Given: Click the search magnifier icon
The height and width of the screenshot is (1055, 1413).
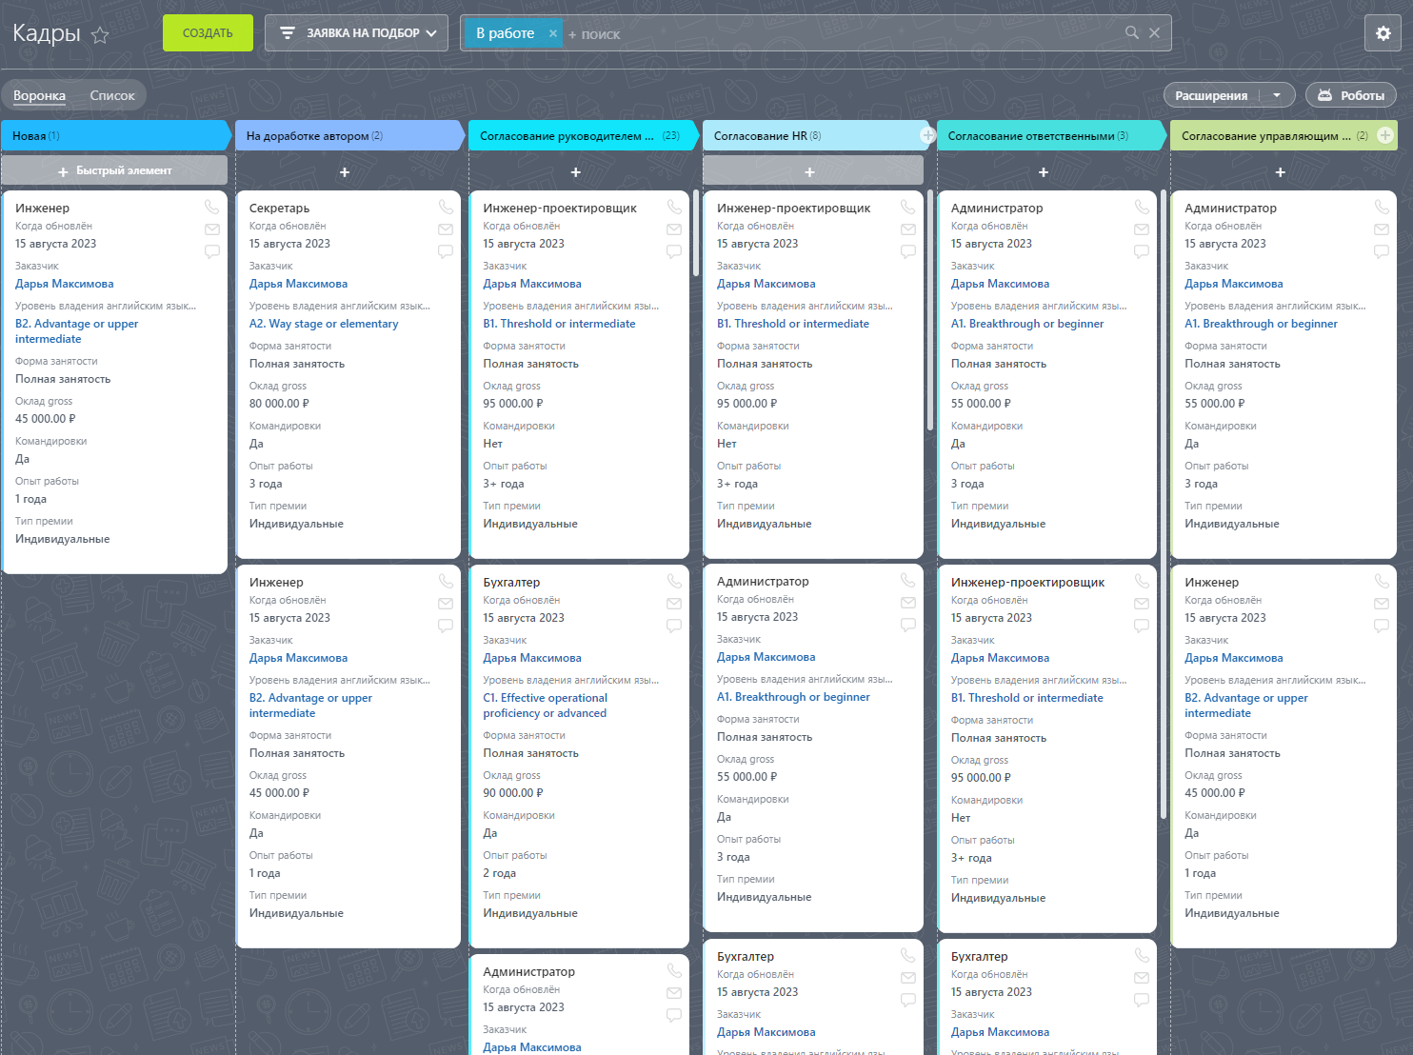Looking at the screenshot, I should pyautogui.click(x=1132, y=32).
